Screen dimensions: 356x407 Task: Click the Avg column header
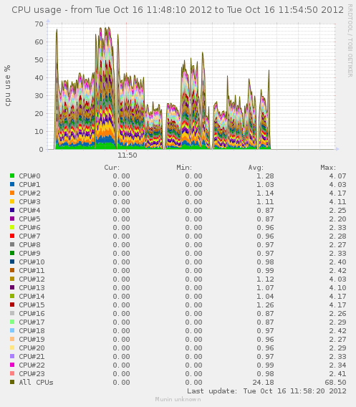[x=256, y=168]
